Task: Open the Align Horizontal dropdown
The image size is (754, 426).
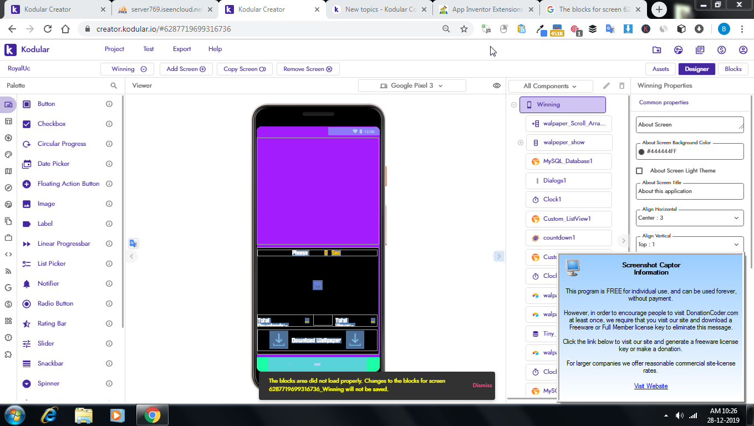Action: pos(689,218)
